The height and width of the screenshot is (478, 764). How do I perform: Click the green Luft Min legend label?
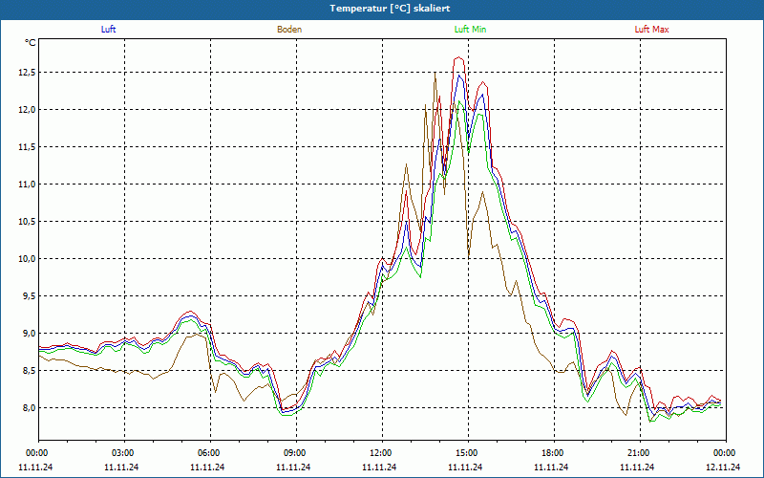coord(470,30)
